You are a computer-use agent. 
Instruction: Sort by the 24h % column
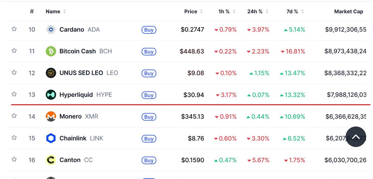pyautogui.click(x=257, y=11)
